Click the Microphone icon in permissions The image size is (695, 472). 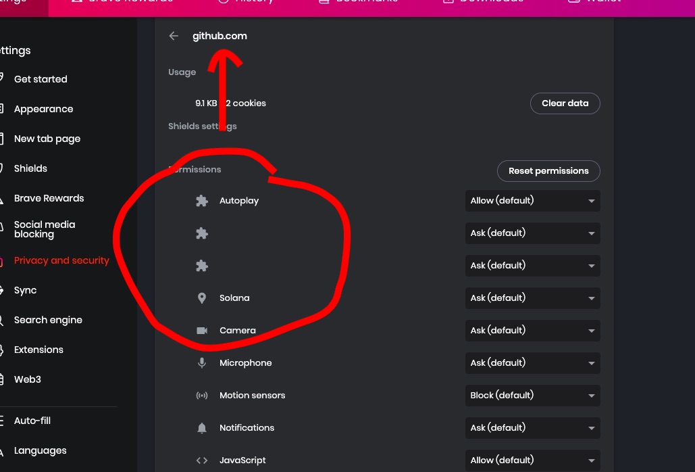coord(202,363)
